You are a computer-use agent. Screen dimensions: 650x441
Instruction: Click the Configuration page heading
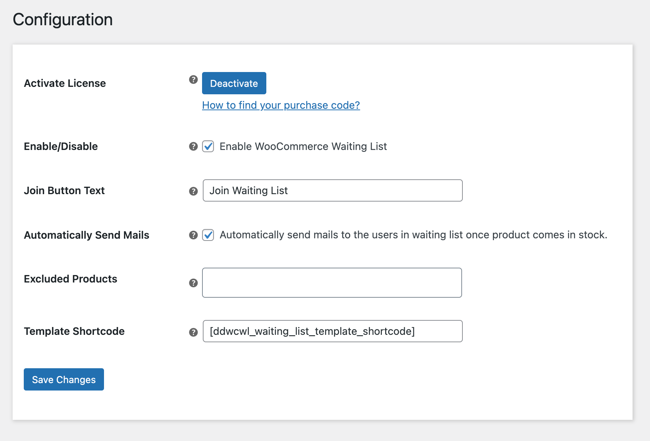point(63,20)
